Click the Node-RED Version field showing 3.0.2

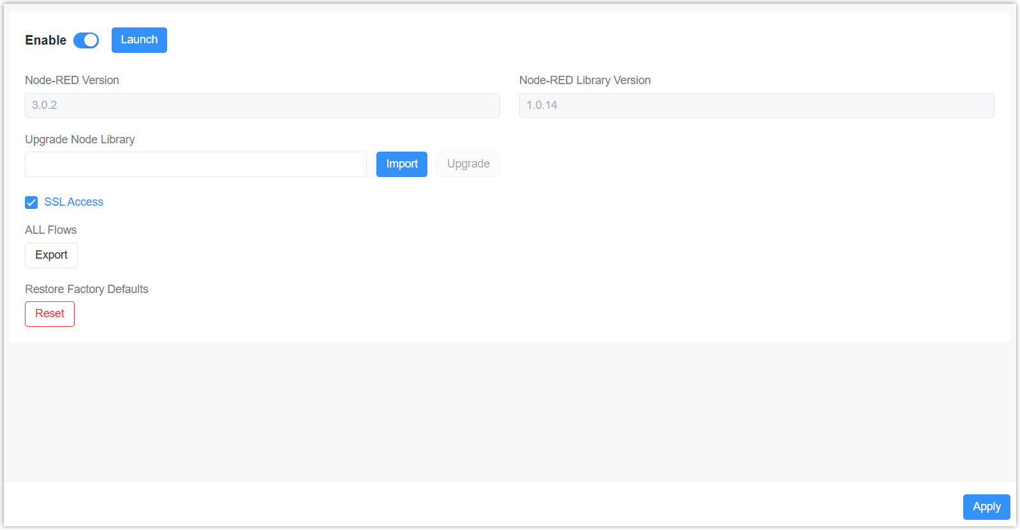(262, 106)
